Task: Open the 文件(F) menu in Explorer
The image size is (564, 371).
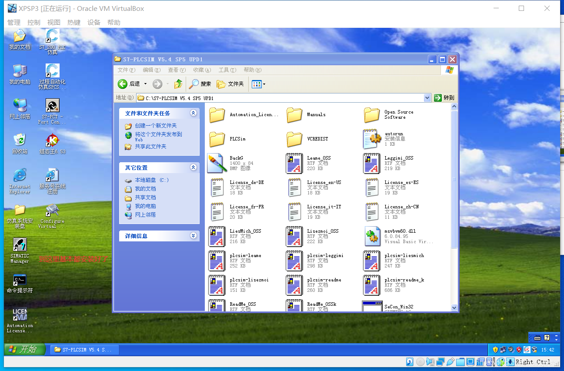Action: click(x=126, y=70)
